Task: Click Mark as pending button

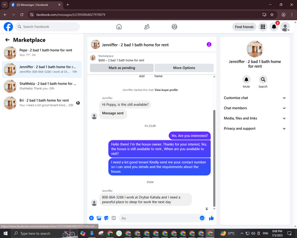Action: click(x=122, y=68)
